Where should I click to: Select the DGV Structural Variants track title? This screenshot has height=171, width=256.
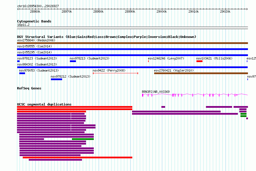106,37
